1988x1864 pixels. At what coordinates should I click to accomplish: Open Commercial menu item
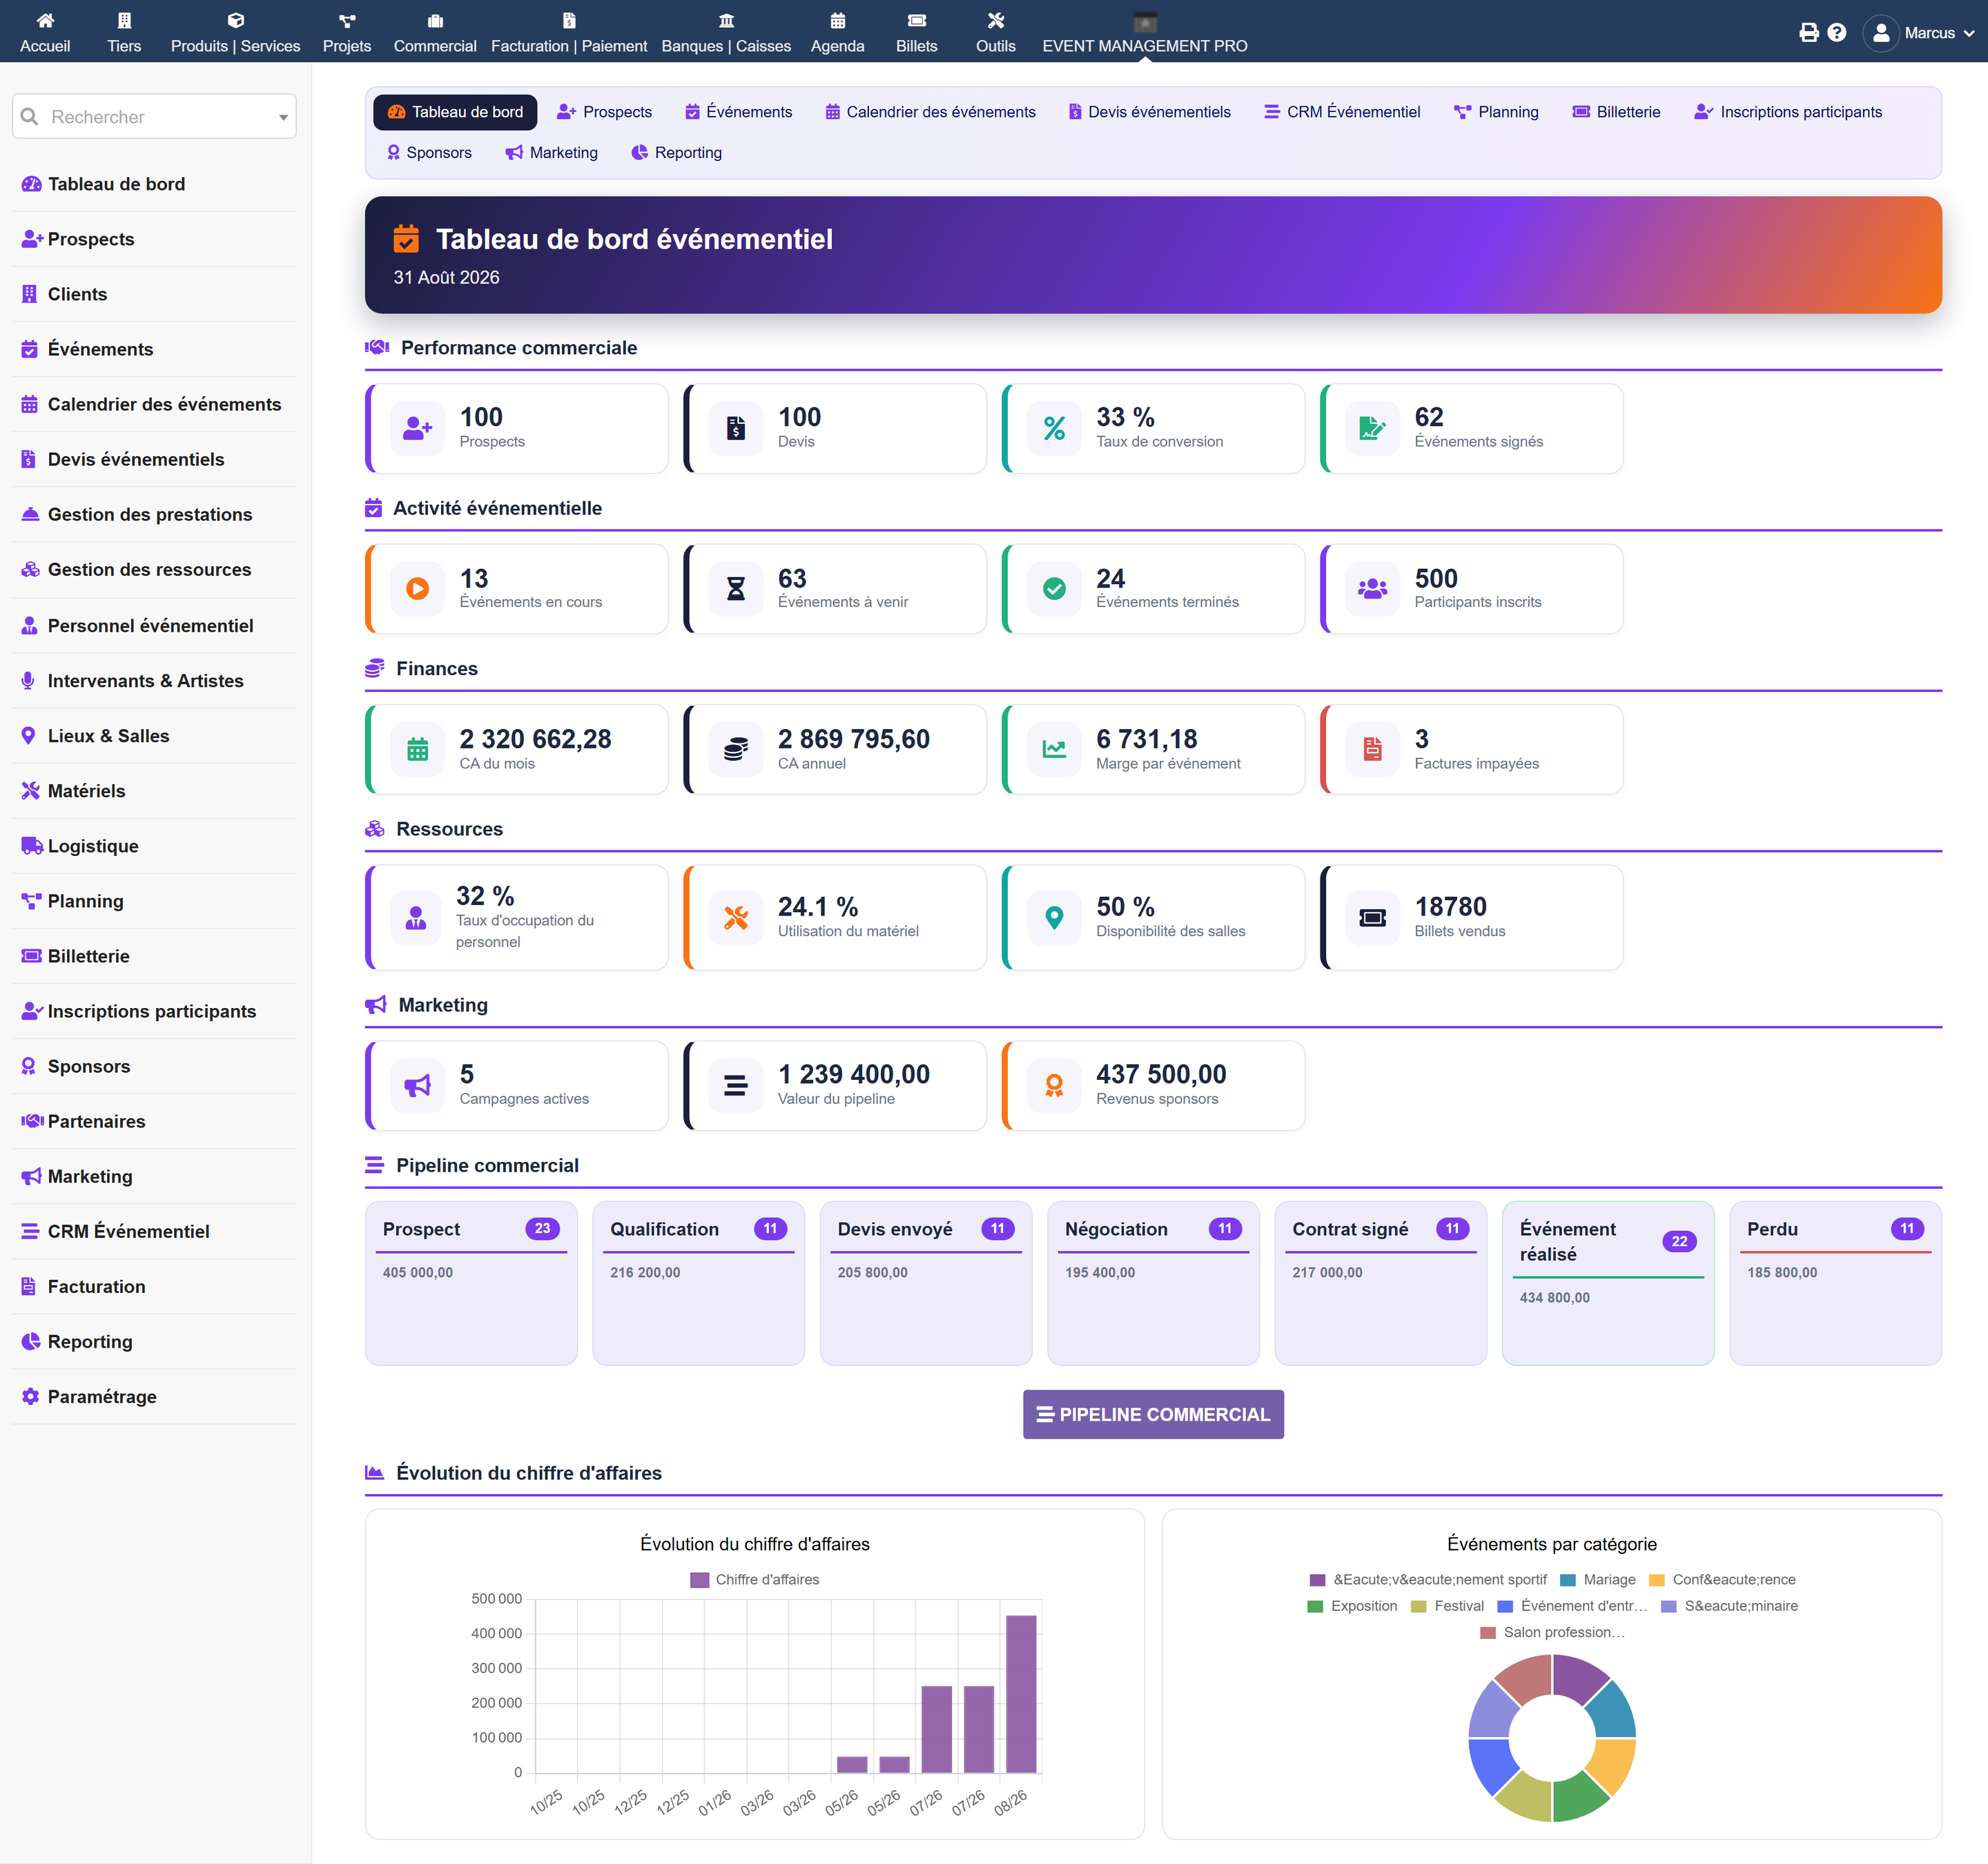coord(435,32)
